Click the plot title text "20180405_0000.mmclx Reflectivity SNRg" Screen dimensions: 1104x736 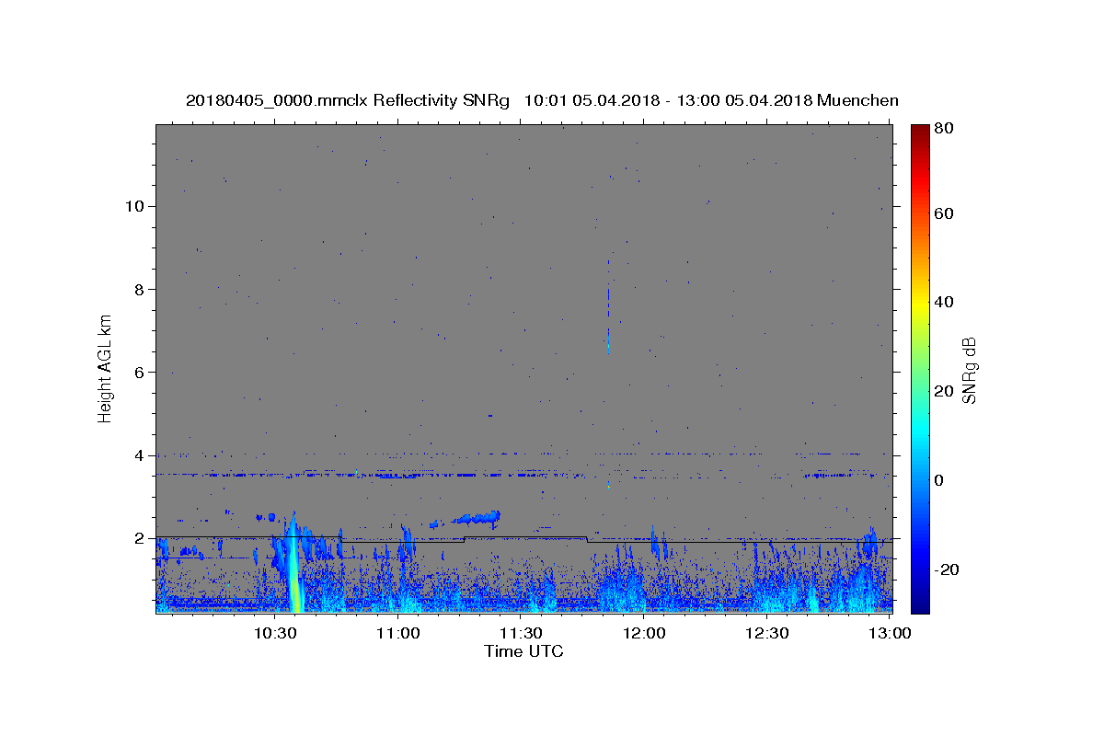tap(348, 100)
